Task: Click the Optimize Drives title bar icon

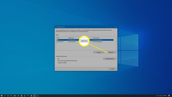Action: click(x=56, y=27)
